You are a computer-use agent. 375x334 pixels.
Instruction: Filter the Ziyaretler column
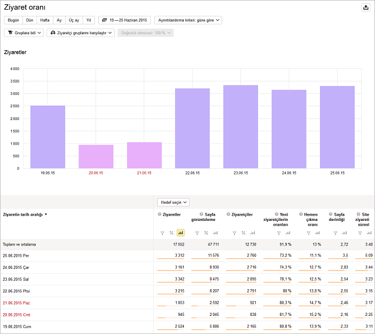click(162, 233)
